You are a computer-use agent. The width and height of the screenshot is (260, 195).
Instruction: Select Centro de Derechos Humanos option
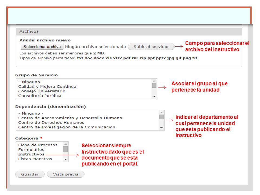tap(87, 123)
